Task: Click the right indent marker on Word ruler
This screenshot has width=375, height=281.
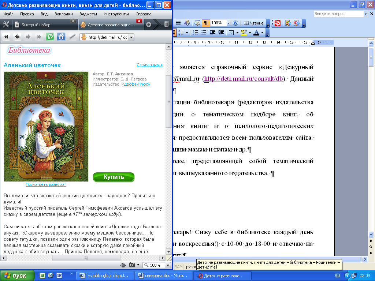Action: pos(313,43)
